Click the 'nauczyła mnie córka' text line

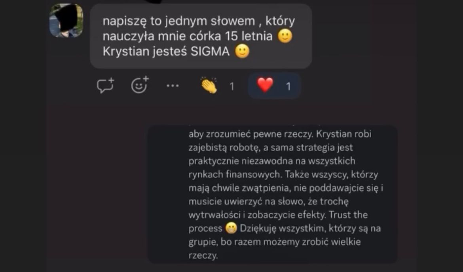point(162,36)
